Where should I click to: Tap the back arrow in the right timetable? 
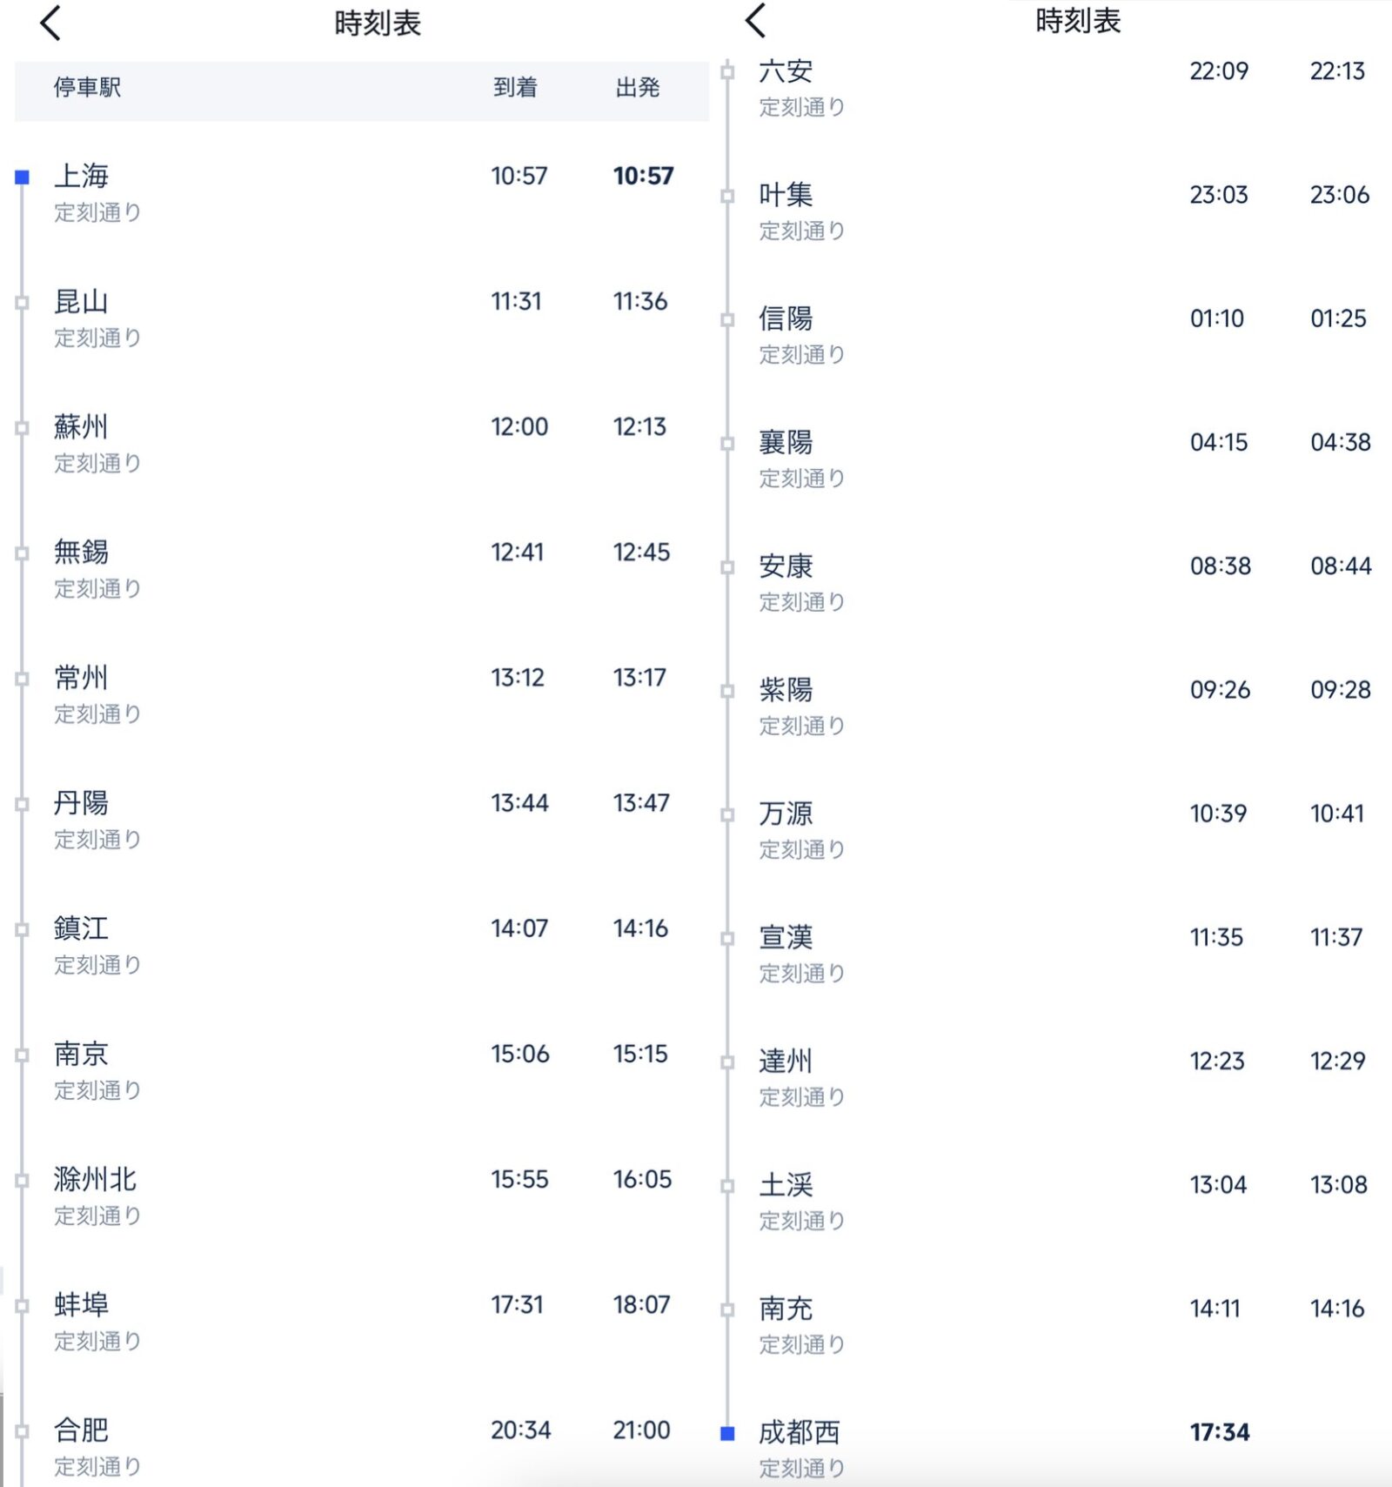(x=756, y=21)
